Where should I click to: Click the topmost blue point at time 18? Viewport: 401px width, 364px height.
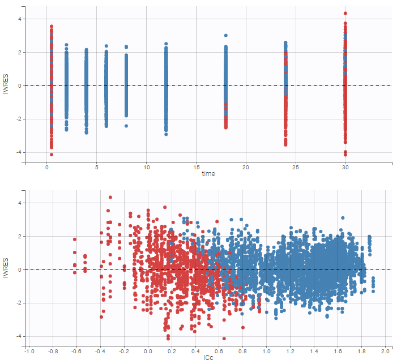225,36
